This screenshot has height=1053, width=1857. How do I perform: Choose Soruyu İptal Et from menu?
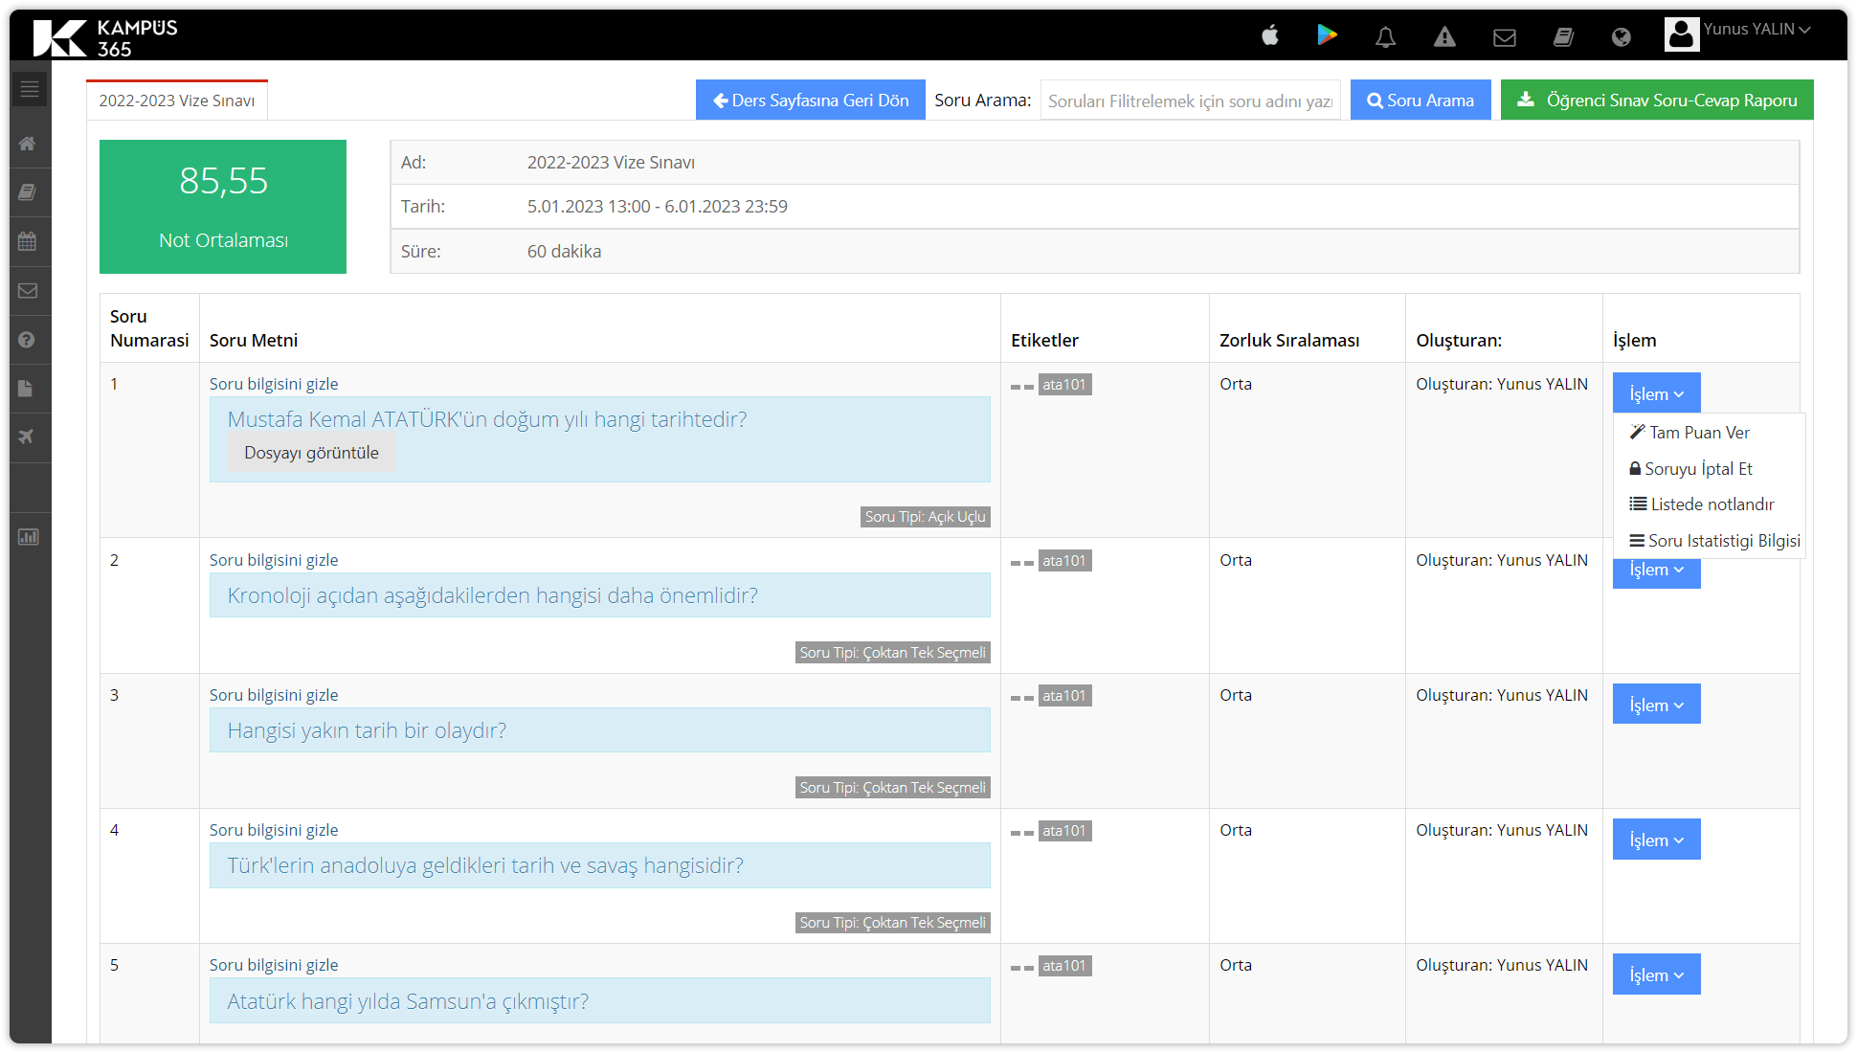click(x=1690, y=469)
